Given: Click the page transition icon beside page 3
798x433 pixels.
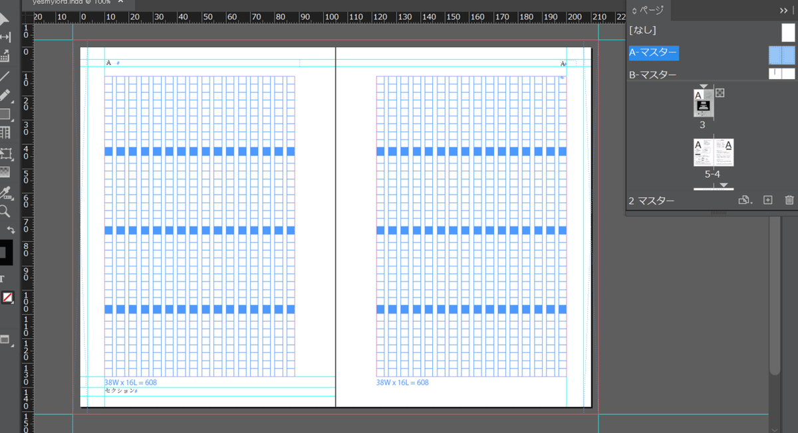Looking at the screenshot, I should pos(720,94).
